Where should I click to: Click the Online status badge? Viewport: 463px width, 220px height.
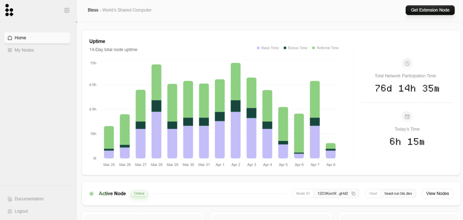click(139, 194)
